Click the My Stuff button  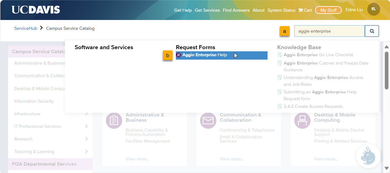click(328, 10)
